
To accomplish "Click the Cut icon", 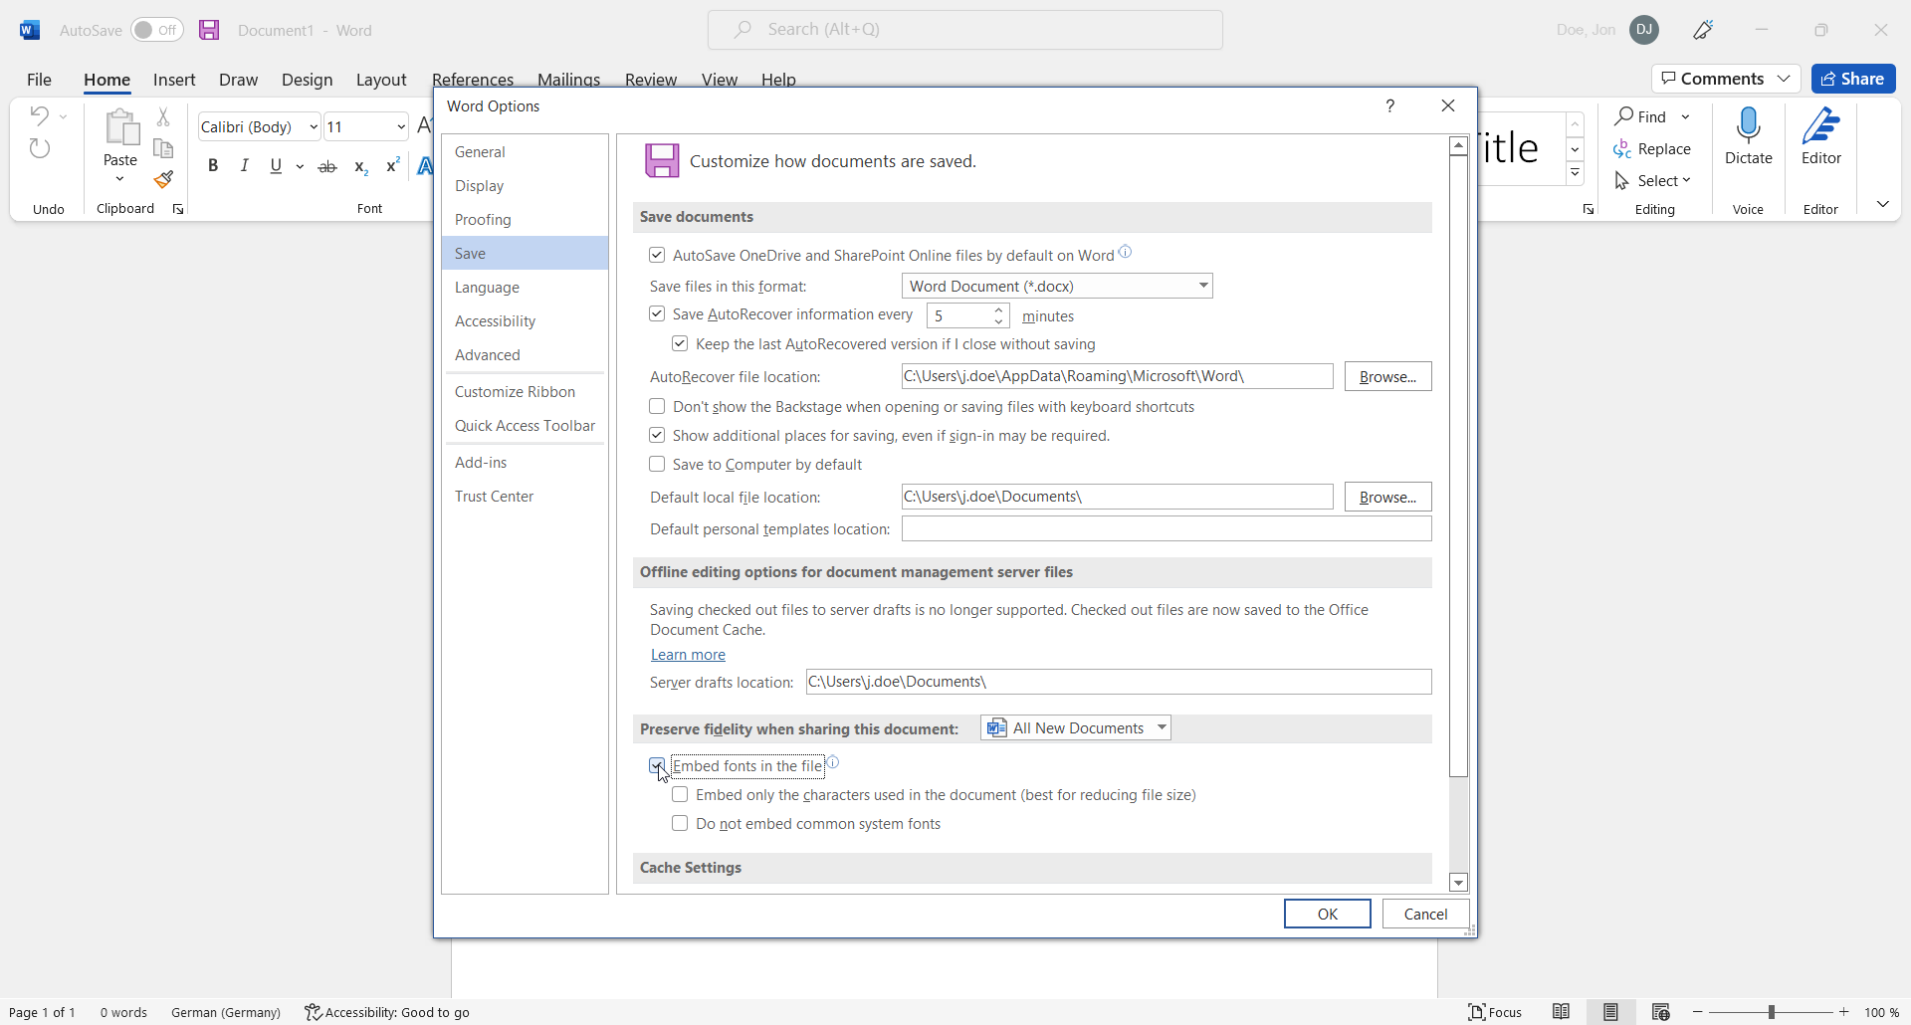I will coord(163,116).
